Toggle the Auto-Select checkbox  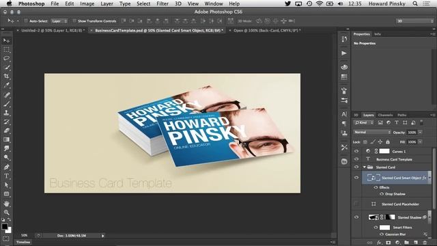(x=26, y=21)
